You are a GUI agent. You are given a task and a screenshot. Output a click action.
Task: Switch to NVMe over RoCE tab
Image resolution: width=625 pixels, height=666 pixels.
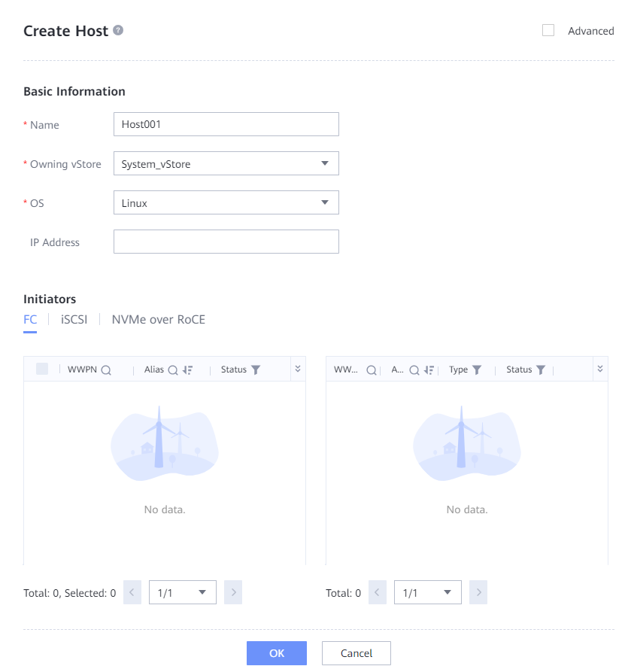158,319
